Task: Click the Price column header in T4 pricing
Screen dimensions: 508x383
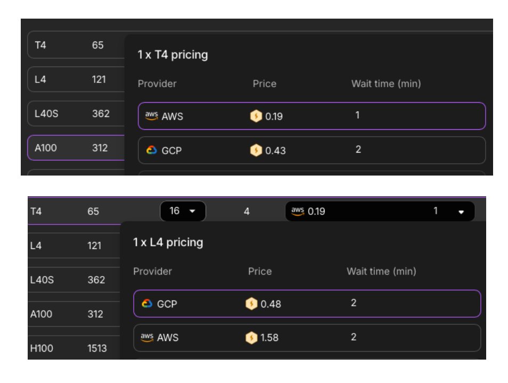Action: click(265, 84)
